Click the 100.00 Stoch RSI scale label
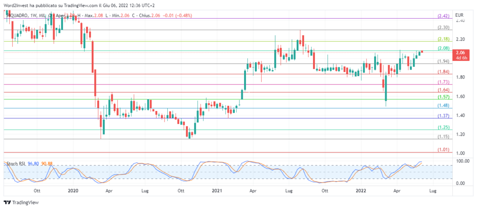477x209 pixels. [x=449, y=161]
